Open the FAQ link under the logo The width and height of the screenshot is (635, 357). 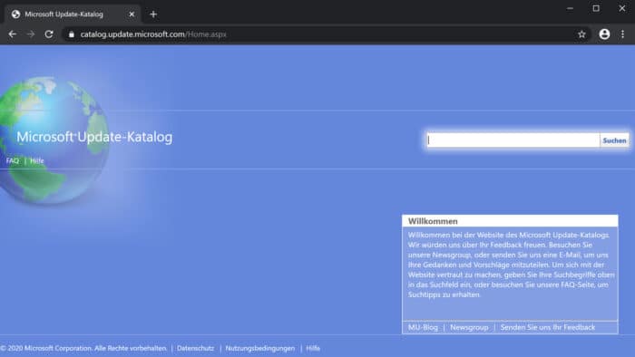13,161
